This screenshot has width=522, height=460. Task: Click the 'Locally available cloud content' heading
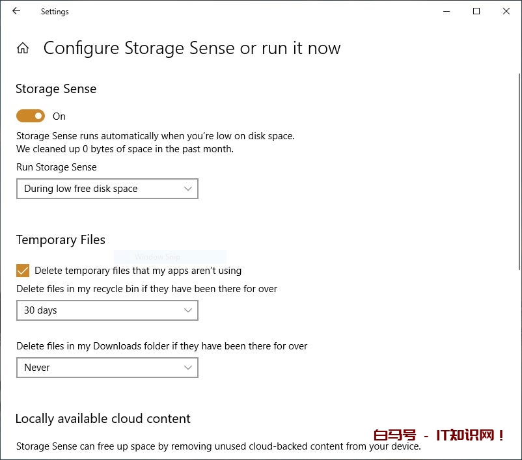pos(103,418)
